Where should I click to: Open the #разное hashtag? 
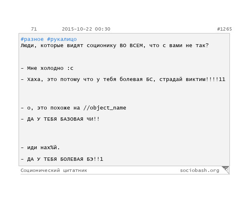(32, 39)
